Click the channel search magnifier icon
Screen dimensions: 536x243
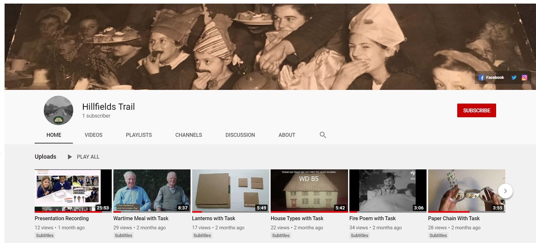pyautogui.click(x=323, y=135)
